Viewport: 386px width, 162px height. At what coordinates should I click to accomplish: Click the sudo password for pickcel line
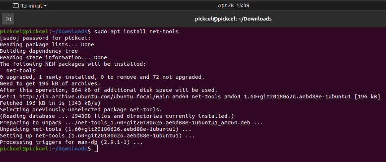click(x=45, y=38)
